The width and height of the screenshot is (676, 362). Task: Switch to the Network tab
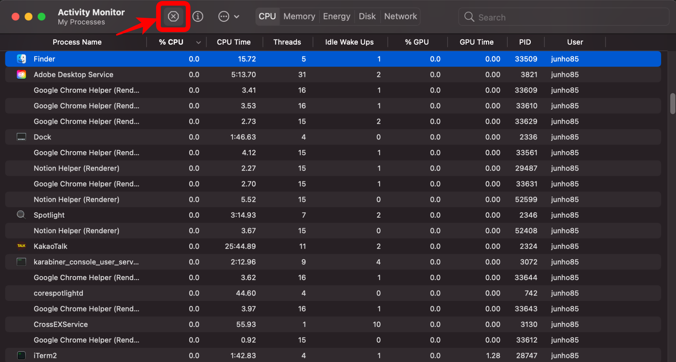click(x=400, y=16)
